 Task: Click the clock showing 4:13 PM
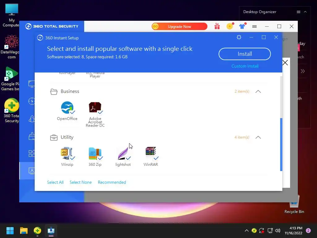coord(296,228)
